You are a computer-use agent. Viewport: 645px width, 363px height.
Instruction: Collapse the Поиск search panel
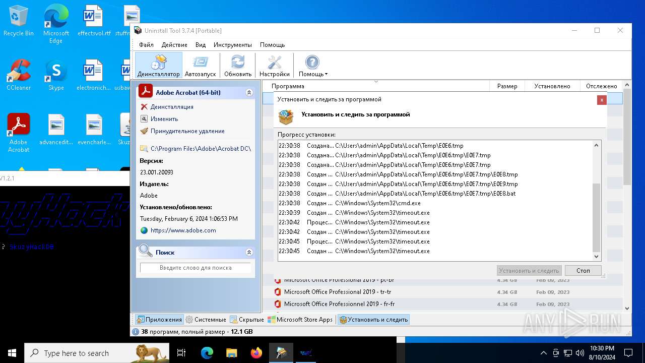pos(249,252)
